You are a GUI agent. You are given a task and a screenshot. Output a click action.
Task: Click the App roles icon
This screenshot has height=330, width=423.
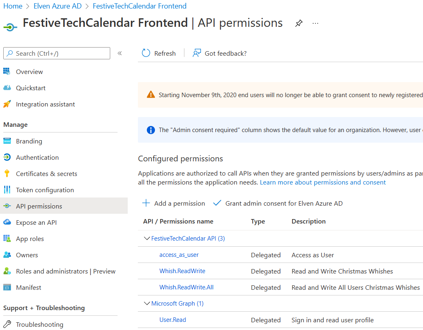coord(7,238)
